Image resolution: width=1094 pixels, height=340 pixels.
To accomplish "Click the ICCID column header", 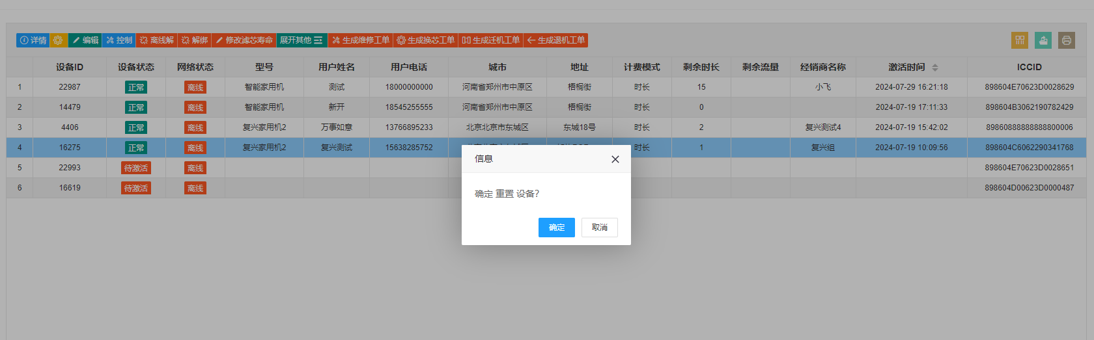I will click(1030, 68).
